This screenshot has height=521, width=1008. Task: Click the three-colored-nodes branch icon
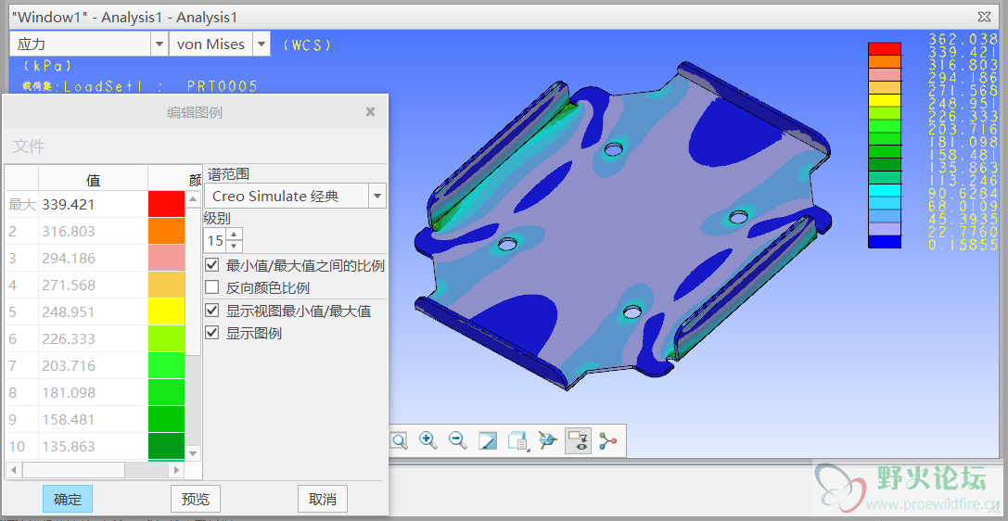[x=607, y=440]
